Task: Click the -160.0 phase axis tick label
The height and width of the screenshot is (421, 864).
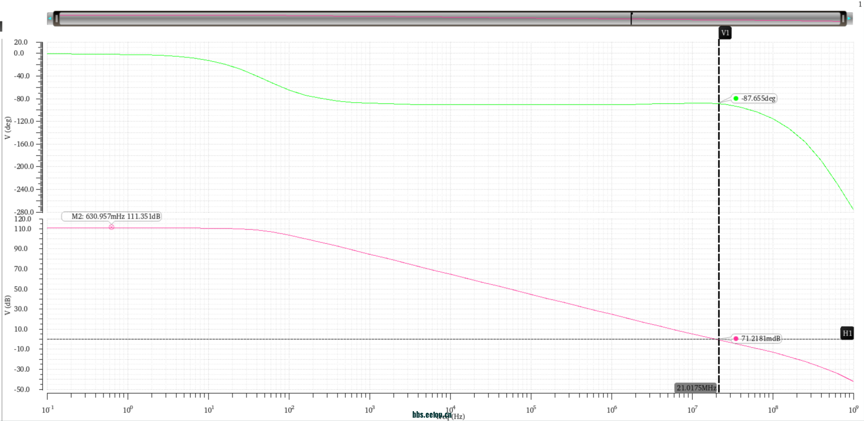Action: (x=24, y=144)
